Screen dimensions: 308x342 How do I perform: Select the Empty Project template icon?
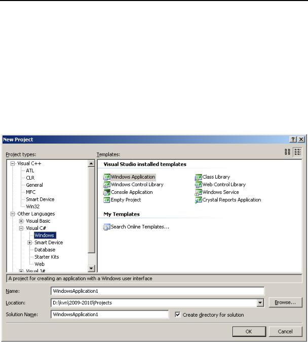click(x=107, y=200)
